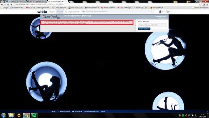Open Spotify from the taskbar
Screen dimensions: 209x118
[x=34, y=115]
